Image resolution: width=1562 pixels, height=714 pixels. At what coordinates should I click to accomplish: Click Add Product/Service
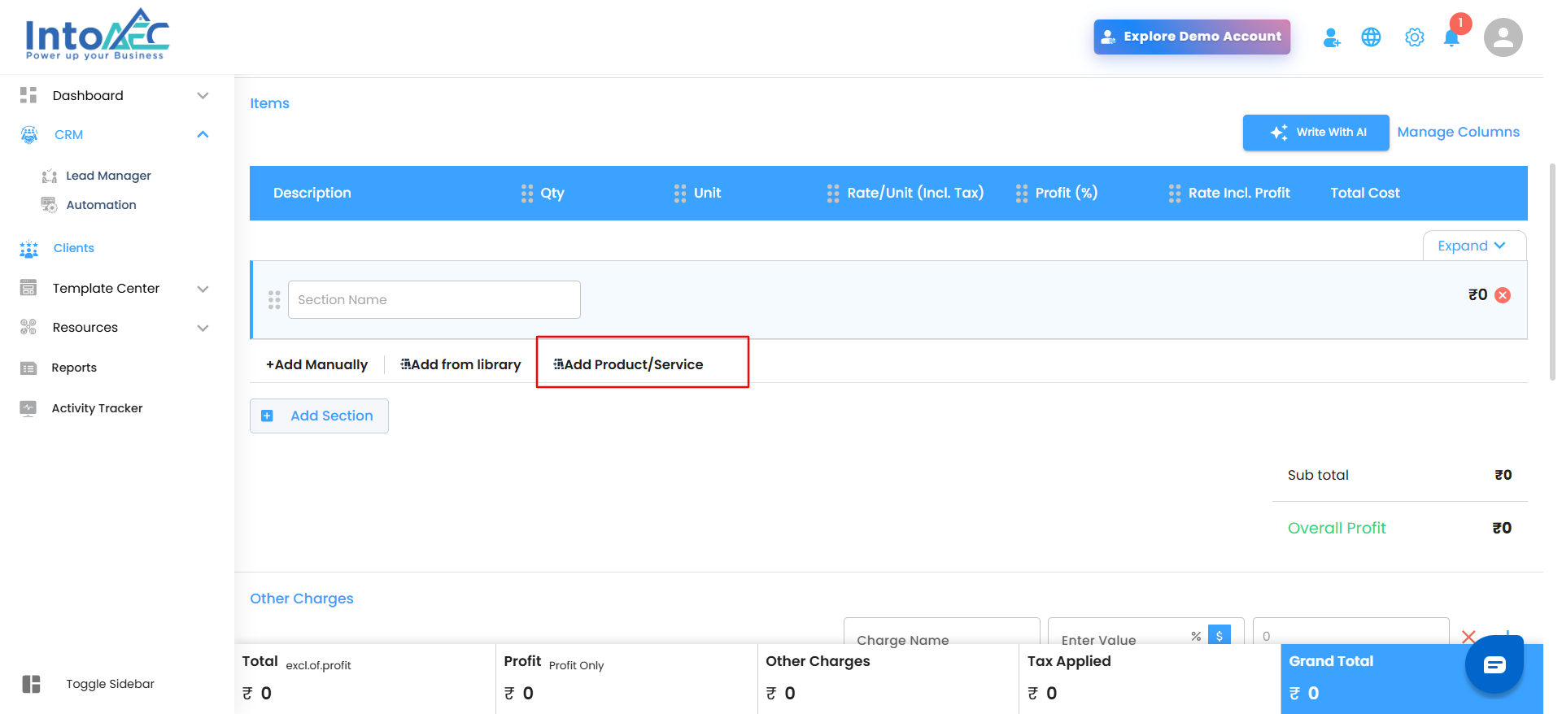coord(628,364)
